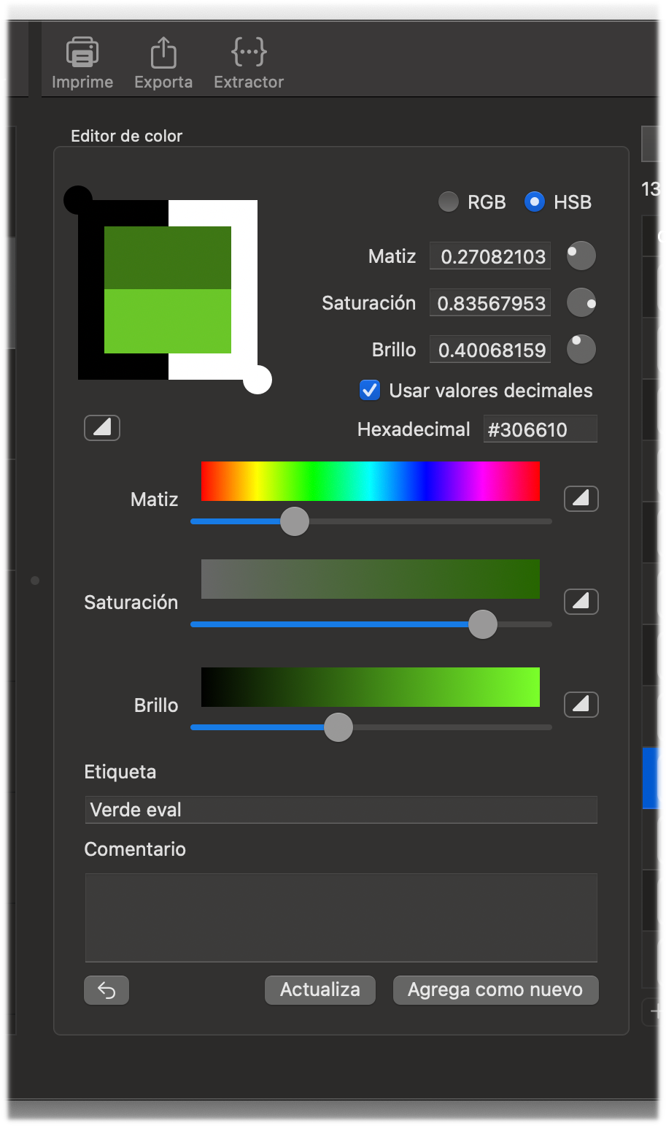The width and height of the screenshot is (666, 1126).
Task: Click the Matiz hue slider handle
Action: pos(295,522)
